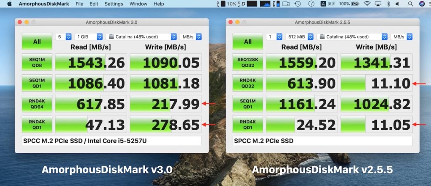Open the 512 MiB test size dropdown
This screenshot has width=431, height=186.
click(x=299, y=37)
